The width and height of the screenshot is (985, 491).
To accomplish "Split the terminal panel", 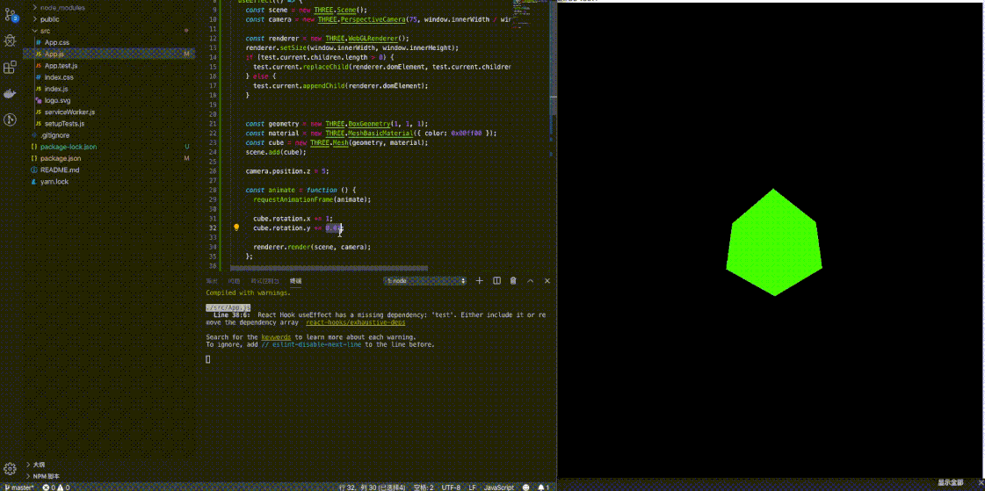I will (x=496, y=281).
